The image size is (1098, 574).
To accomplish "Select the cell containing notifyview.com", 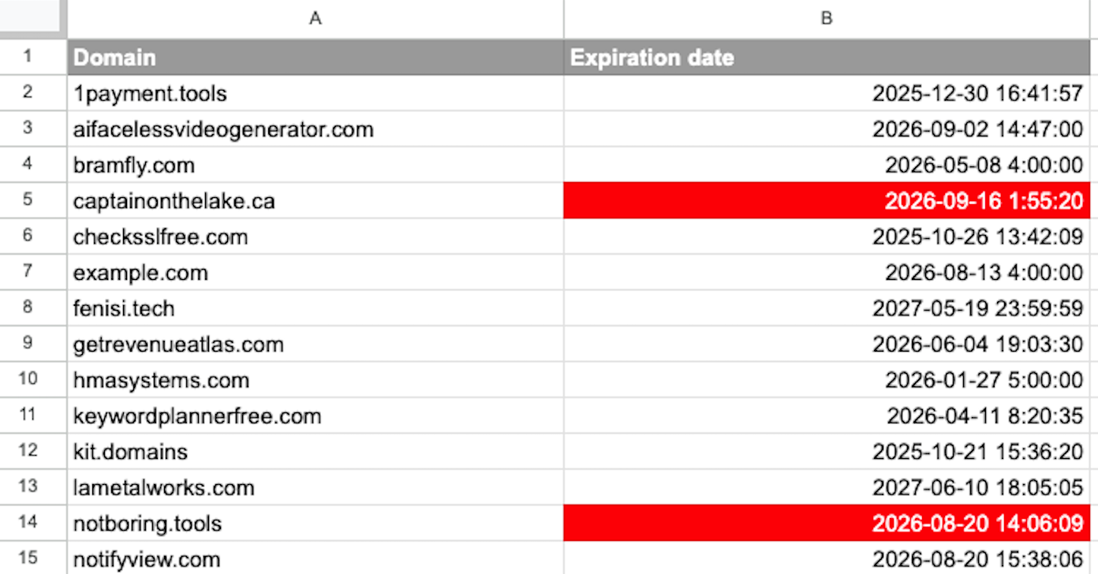I will [x=316, y=558].
